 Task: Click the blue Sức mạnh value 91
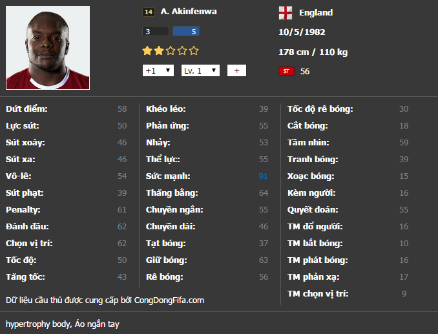[263, 176]
